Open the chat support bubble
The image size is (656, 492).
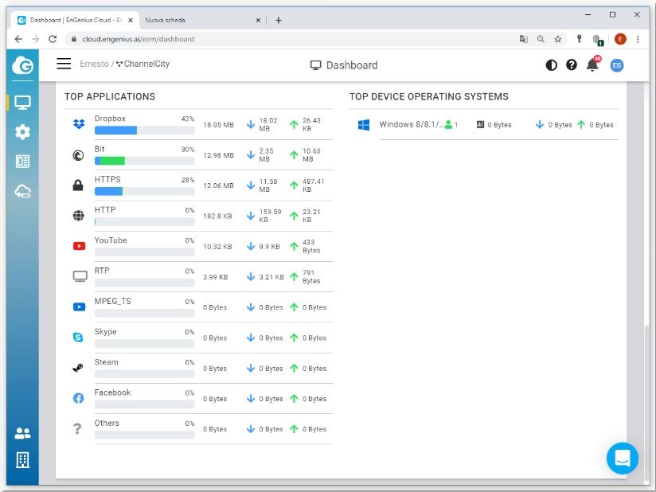pyautogui.click(x=622, y=459)
